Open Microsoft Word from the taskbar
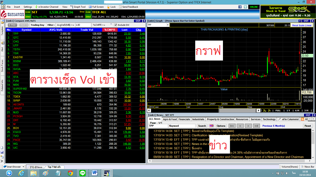The image size is (316, 177). (x=94, y=173)
